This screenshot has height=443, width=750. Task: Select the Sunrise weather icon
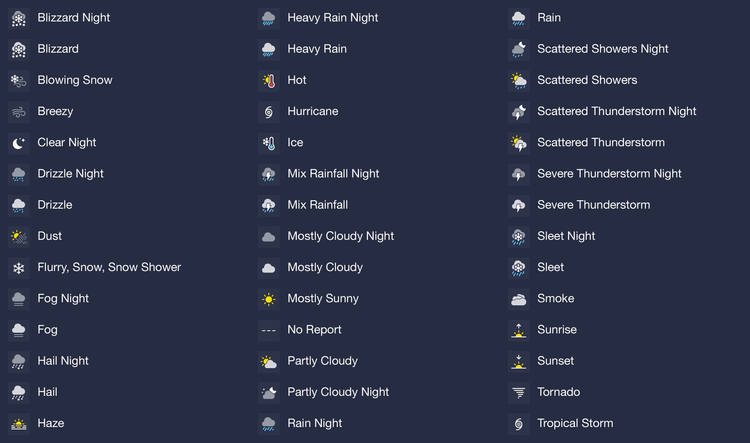(x=518, y=330)
